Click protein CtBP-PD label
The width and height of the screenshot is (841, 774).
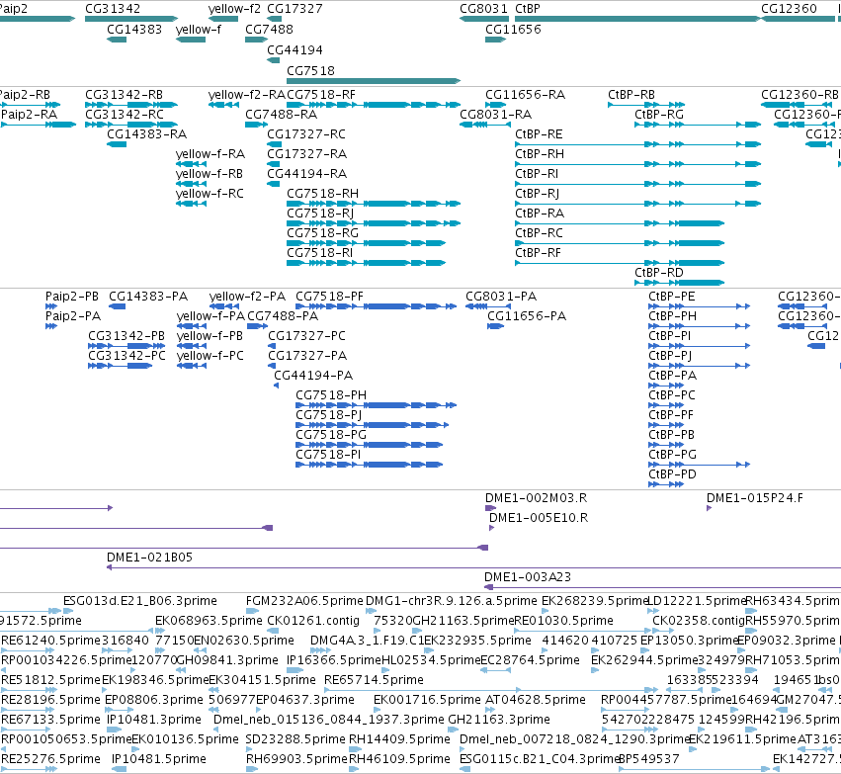point(672,474)
